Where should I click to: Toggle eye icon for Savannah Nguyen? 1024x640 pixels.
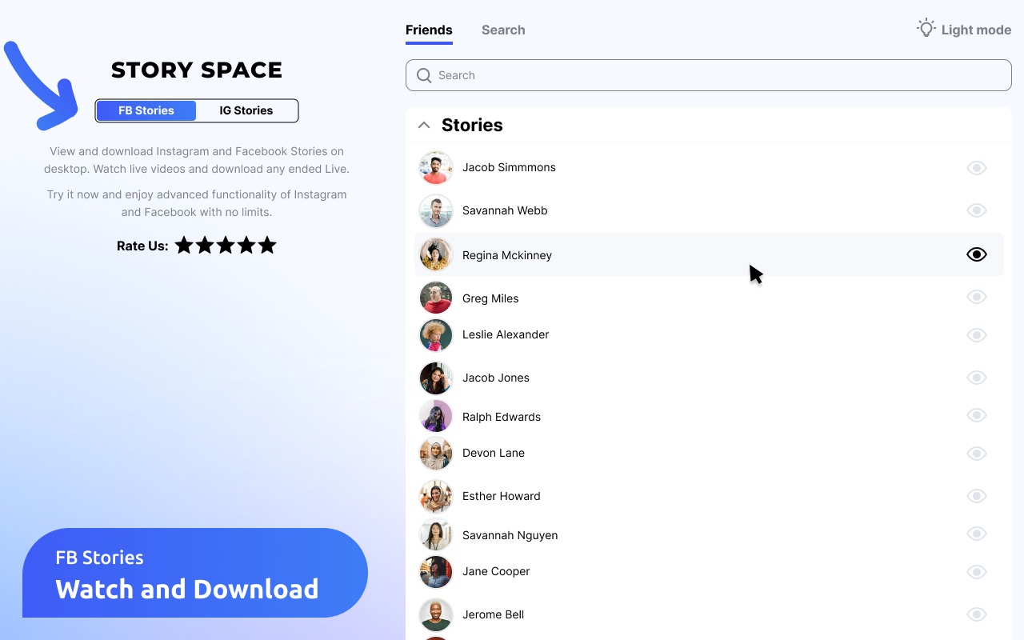(977, 534)
